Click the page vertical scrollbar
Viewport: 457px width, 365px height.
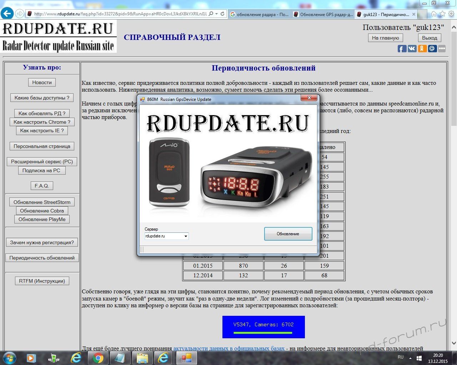pos(454,185)
